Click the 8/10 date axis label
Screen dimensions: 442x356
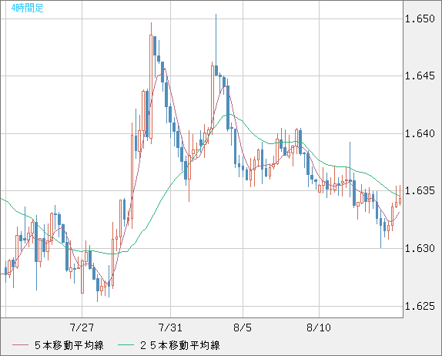[319, 327]
